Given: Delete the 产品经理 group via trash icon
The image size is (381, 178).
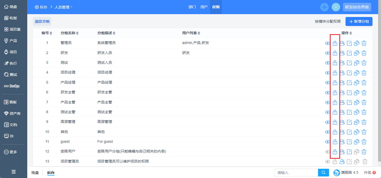Looking at the screenshot, I should coord(364,83).
